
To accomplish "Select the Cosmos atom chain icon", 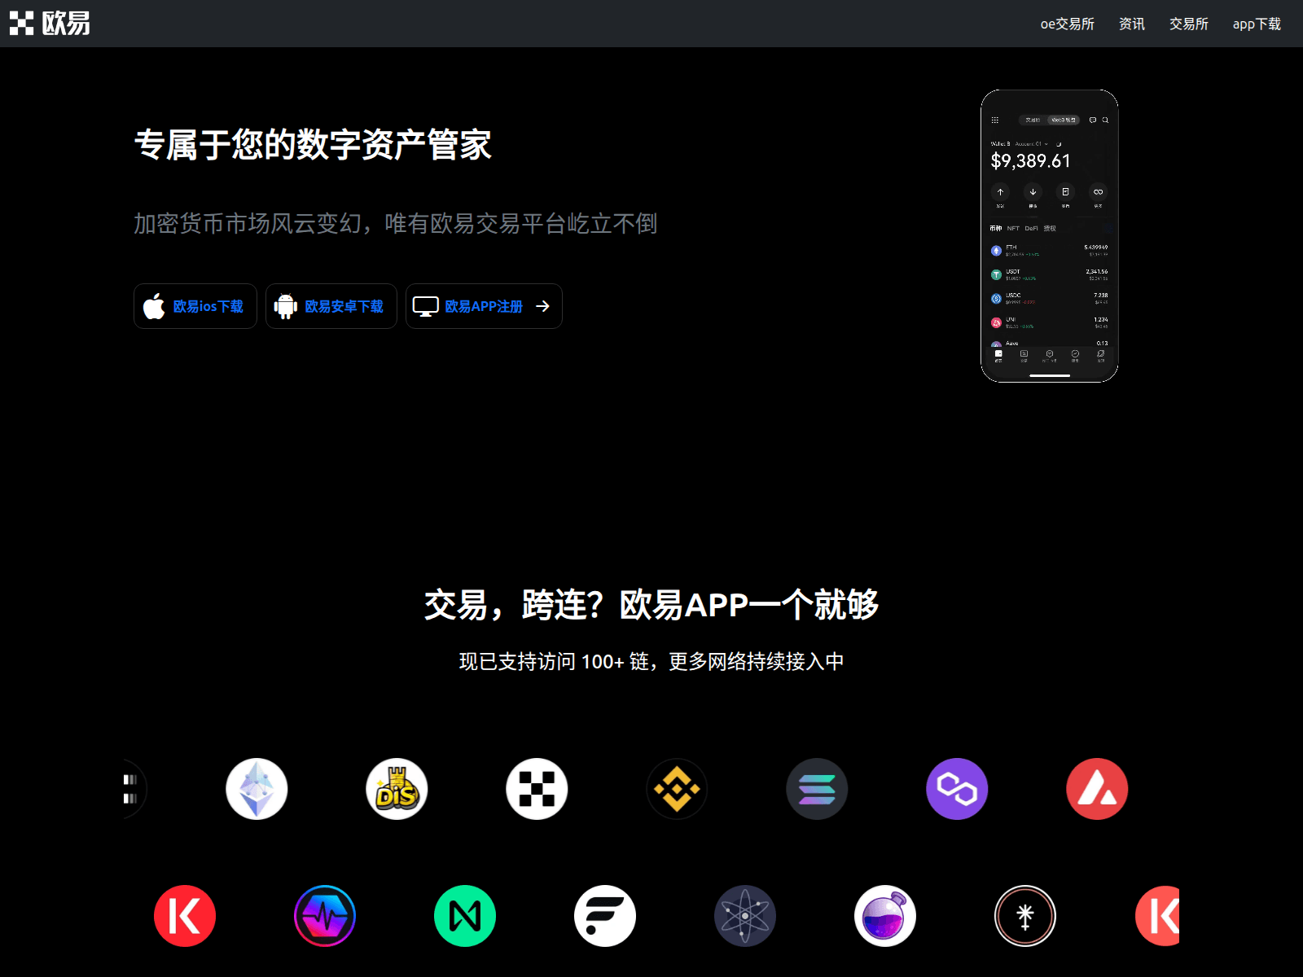I will click(745, 916).
